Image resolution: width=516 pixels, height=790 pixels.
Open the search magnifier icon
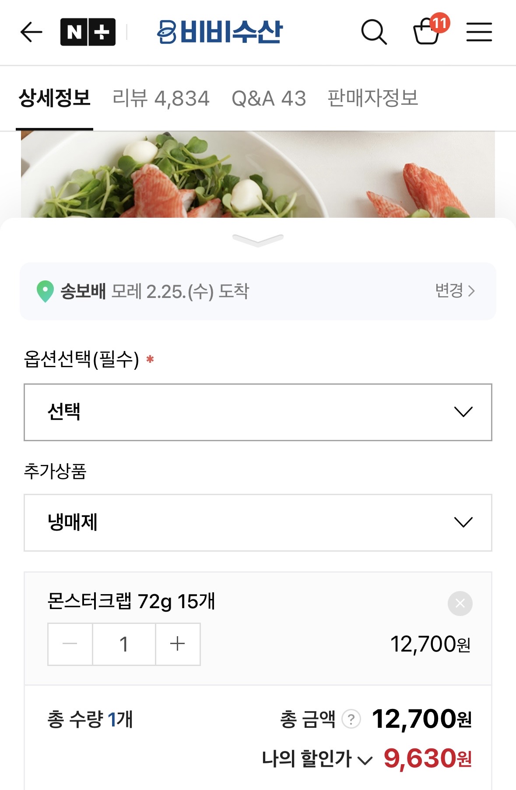coord(374,32)
